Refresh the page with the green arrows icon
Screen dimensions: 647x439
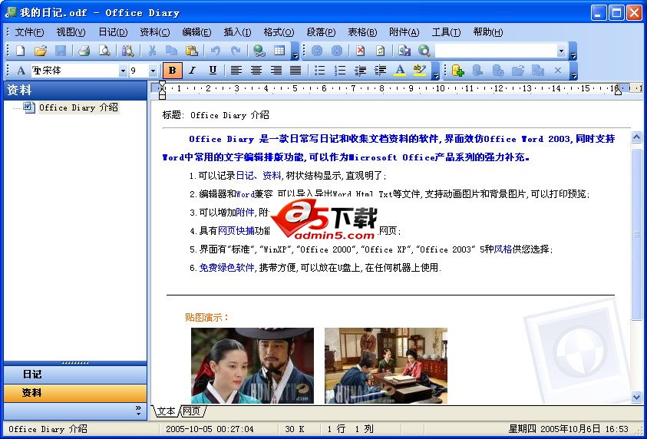(381, 51)
